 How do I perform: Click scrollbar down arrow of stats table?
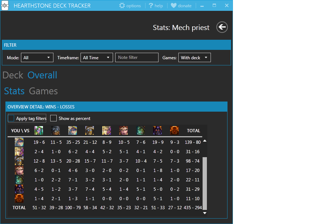click(x=204, y=213)
